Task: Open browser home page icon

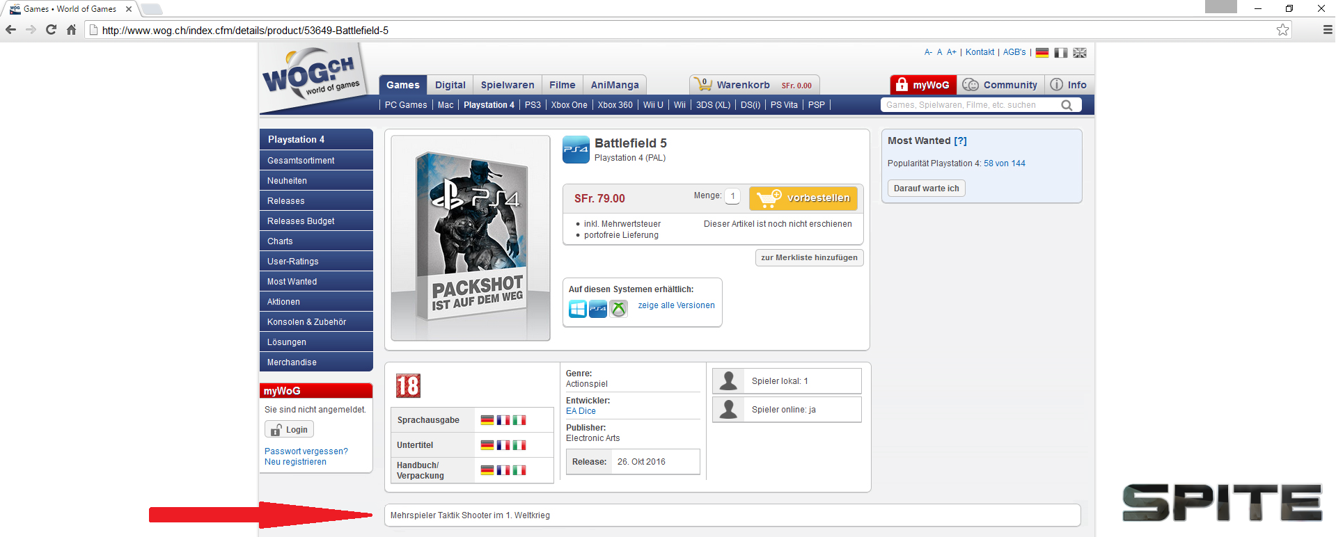Action: [x=71, y=30]
